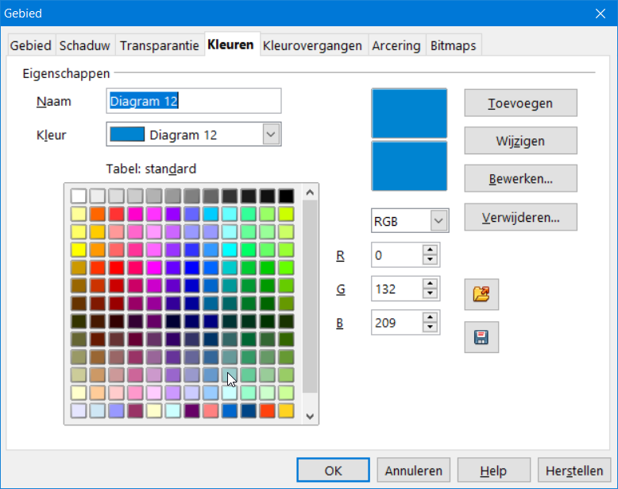The width and height of the screenshot is (618, 489).
Task: Click the G value field showing 132
Action: click(397, 289)
